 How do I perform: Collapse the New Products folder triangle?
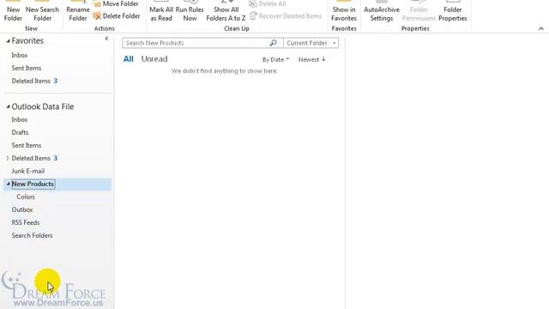pyautogui.click(x=8, y=184)
